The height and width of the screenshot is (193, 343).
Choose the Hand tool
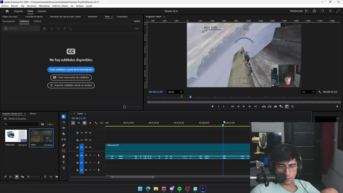[64, 157]
